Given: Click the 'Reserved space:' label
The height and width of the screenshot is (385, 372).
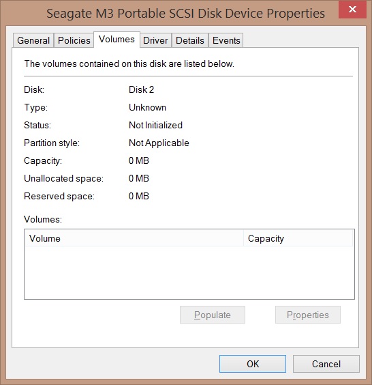Looking at the screenshot, I should 59,196.
